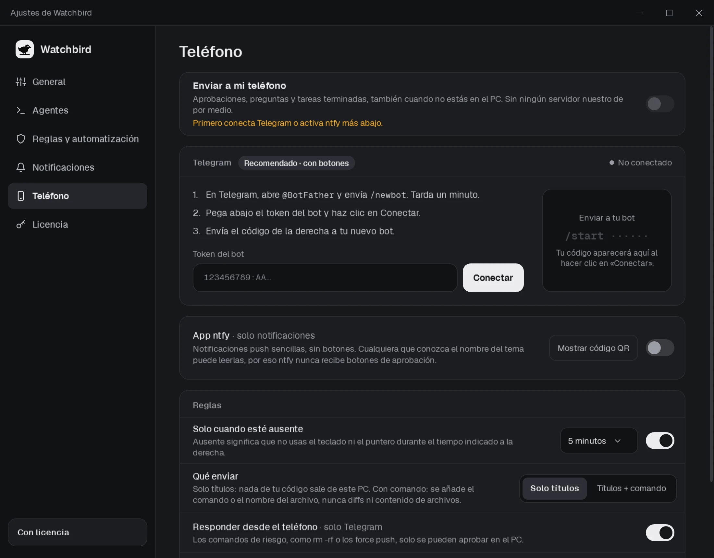This screenshot has height=558, width=714.
Task: Focus the Token del bot input field
Action: pos(325,277)
